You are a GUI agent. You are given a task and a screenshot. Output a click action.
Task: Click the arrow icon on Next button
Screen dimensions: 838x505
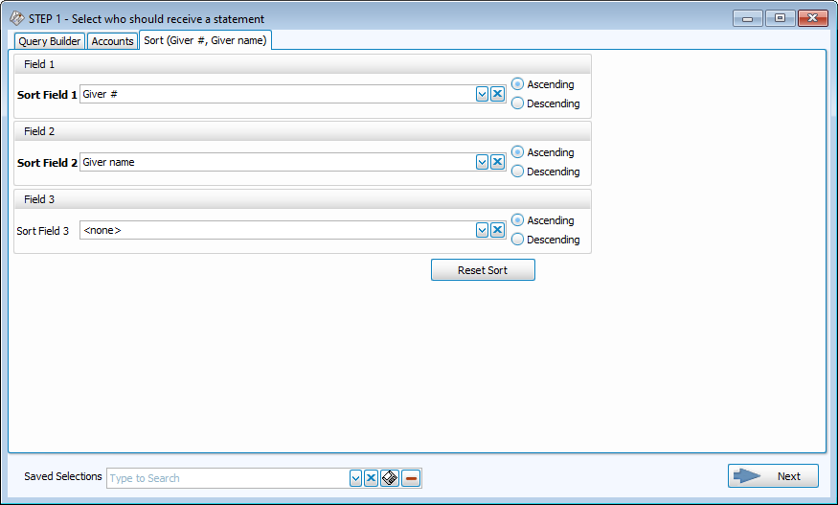pos(748,476)
